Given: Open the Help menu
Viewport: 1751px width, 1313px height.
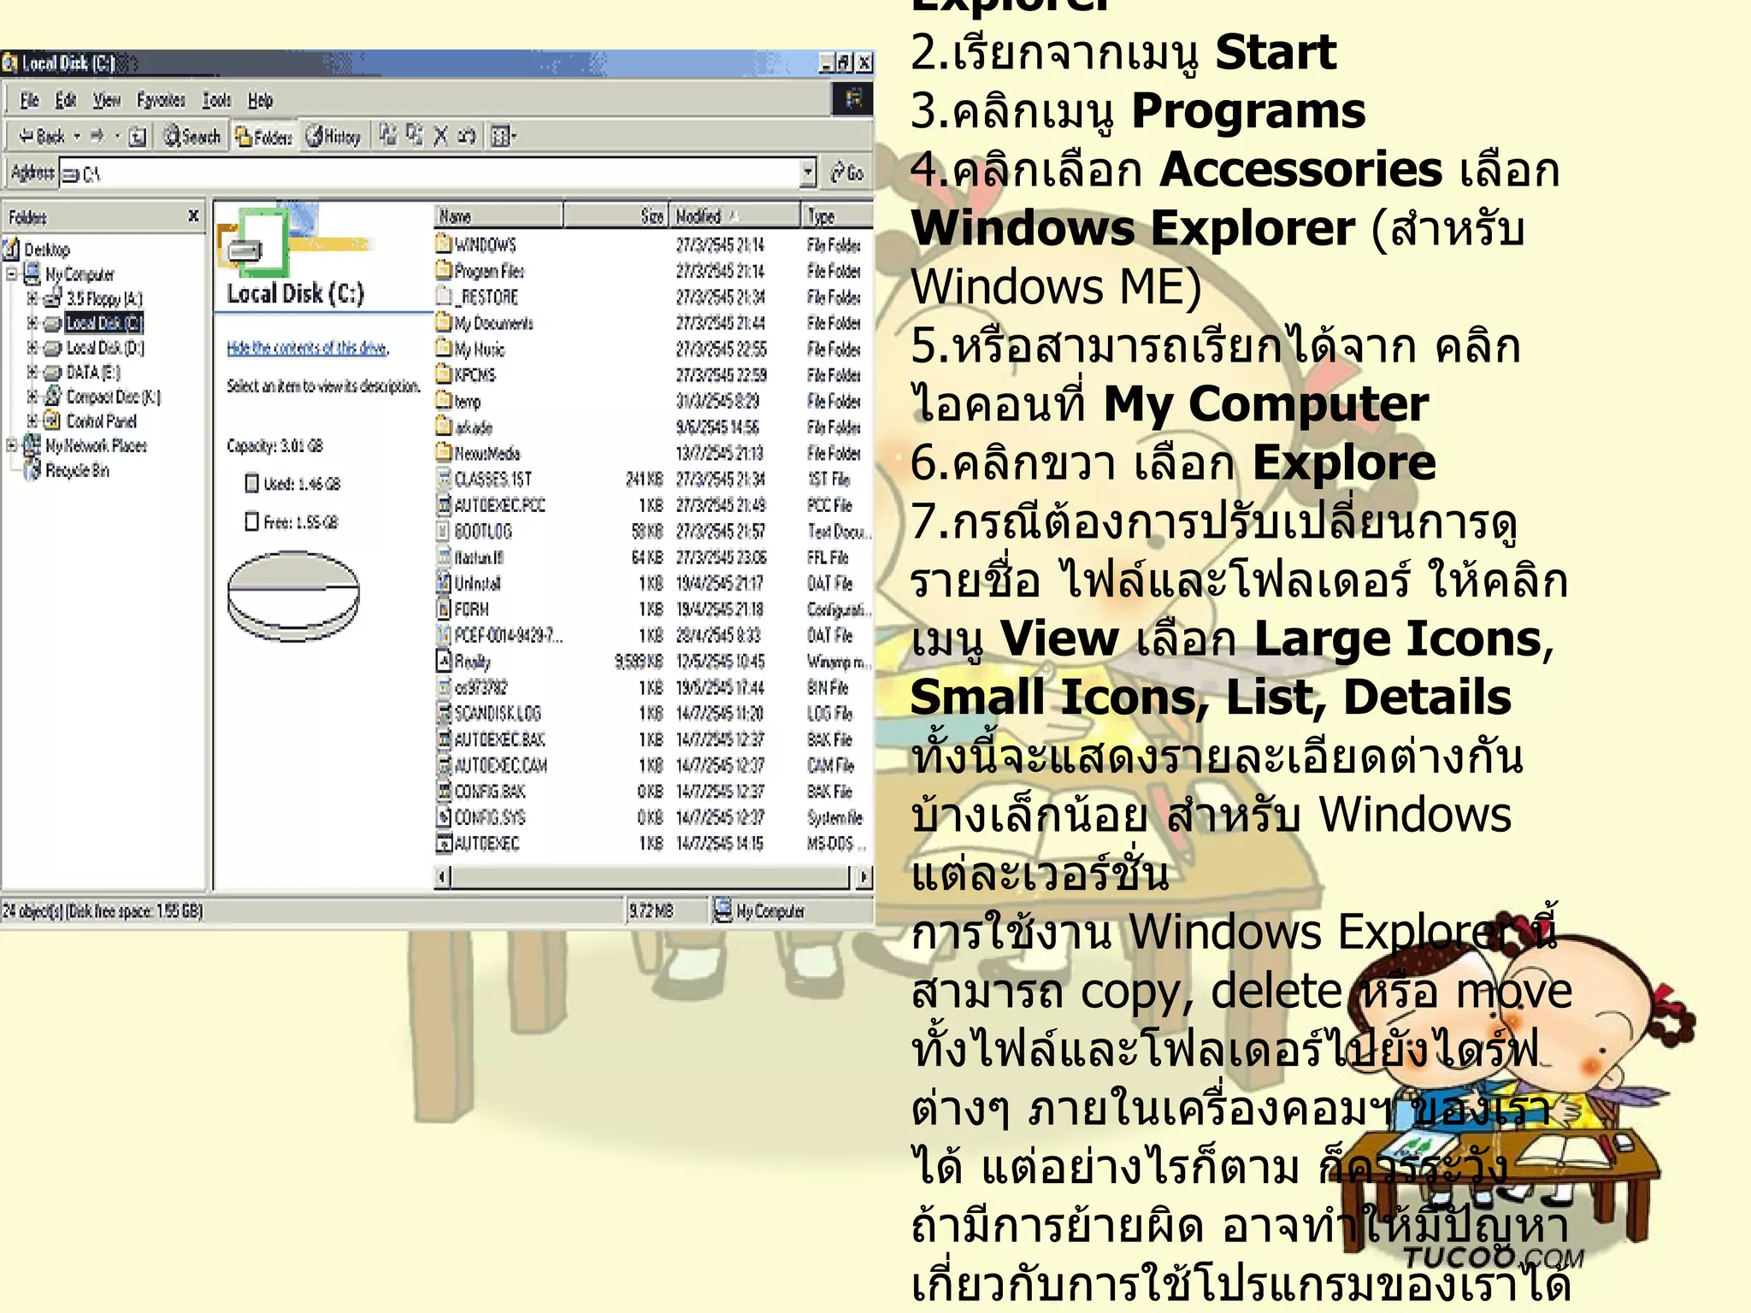Looking at the screenshot, I should click(260, 100).
